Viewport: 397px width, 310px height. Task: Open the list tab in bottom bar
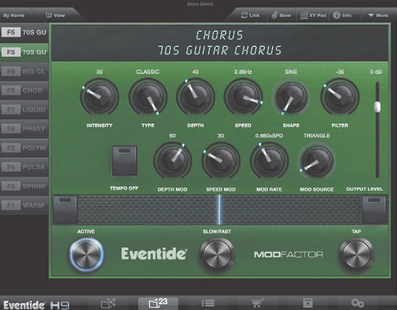pyautogui.click(x=208, y=303)
